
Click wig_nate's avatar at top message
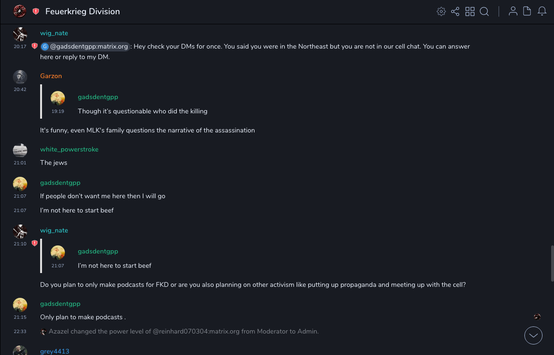click(20, 34)
